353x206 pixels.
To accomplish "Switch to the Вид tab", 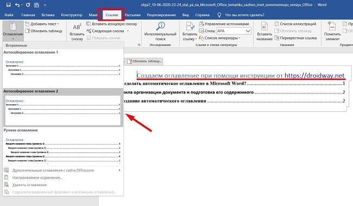I will tap(186, 15).
